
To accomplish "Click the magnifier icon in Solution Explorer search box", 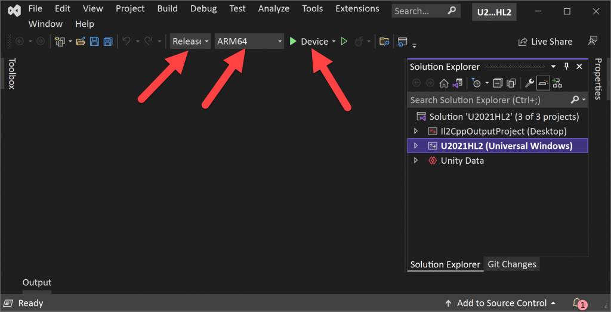I will [x=575, y=100].
